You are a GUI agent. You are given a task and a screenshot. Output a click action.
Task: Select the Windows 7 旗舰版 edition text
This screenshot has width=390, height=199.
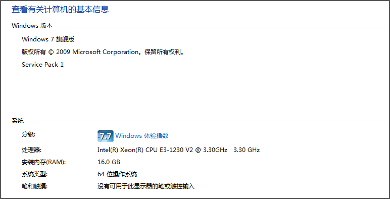(x=48, y=39)
